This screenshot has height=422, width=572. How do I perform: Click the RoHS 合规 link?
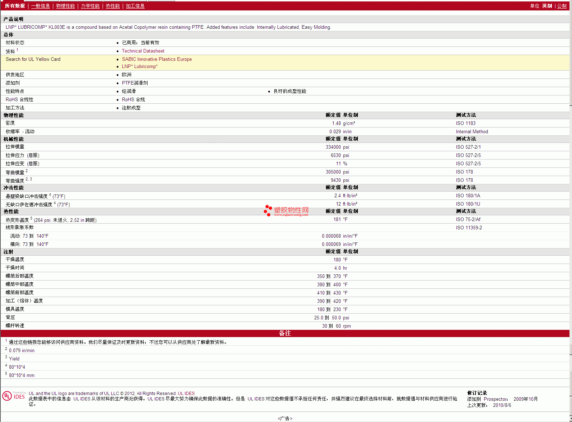pyautogui.click(x=133, y=100)
